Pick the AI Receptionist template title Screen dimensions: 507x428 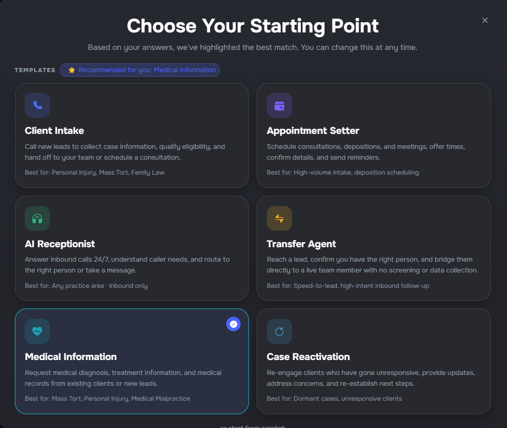[x=60, y=244]
